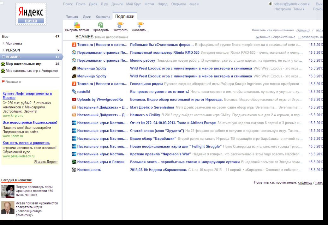Viewport: 328px width, 225px height.
Task: Open the vdasus@yandex.com account dropdown
Action: (x=292, y=4)
